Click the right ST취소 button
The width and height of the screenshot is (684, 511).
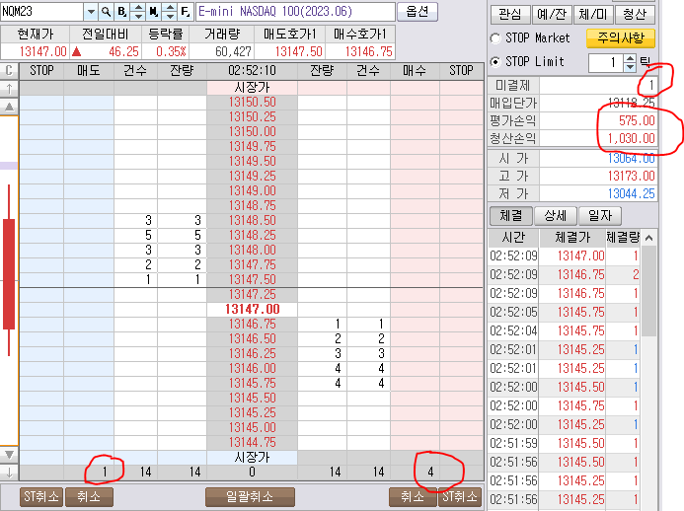pos(460,496)
